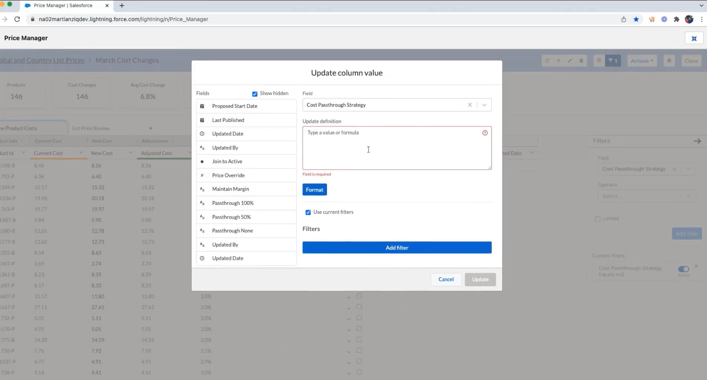707x380 pixels.
Task: Open the Actions dropdown menu
Action: pos(642,61)
